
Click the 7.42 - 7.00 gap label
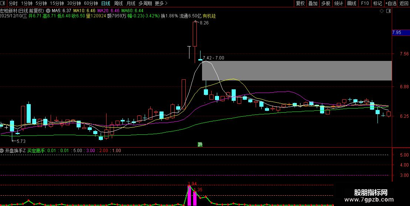[x=214, y=58]
